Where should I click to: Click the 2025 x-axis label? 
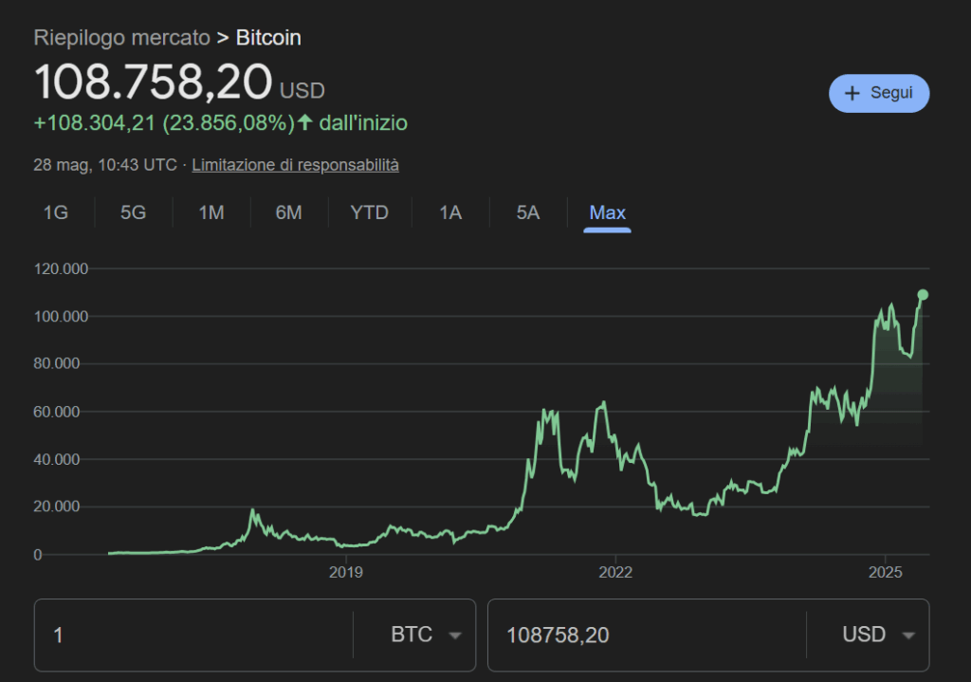click(886, 572)
